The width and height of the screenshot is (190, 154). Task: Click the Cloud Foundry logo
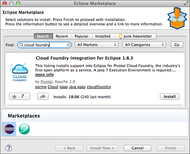point(20,73)
